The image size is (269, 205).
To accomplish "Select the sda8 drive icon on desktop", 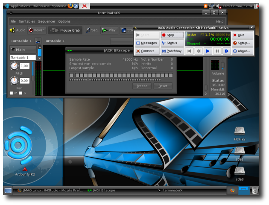I will pyautogui.click(x=240, y=174).
